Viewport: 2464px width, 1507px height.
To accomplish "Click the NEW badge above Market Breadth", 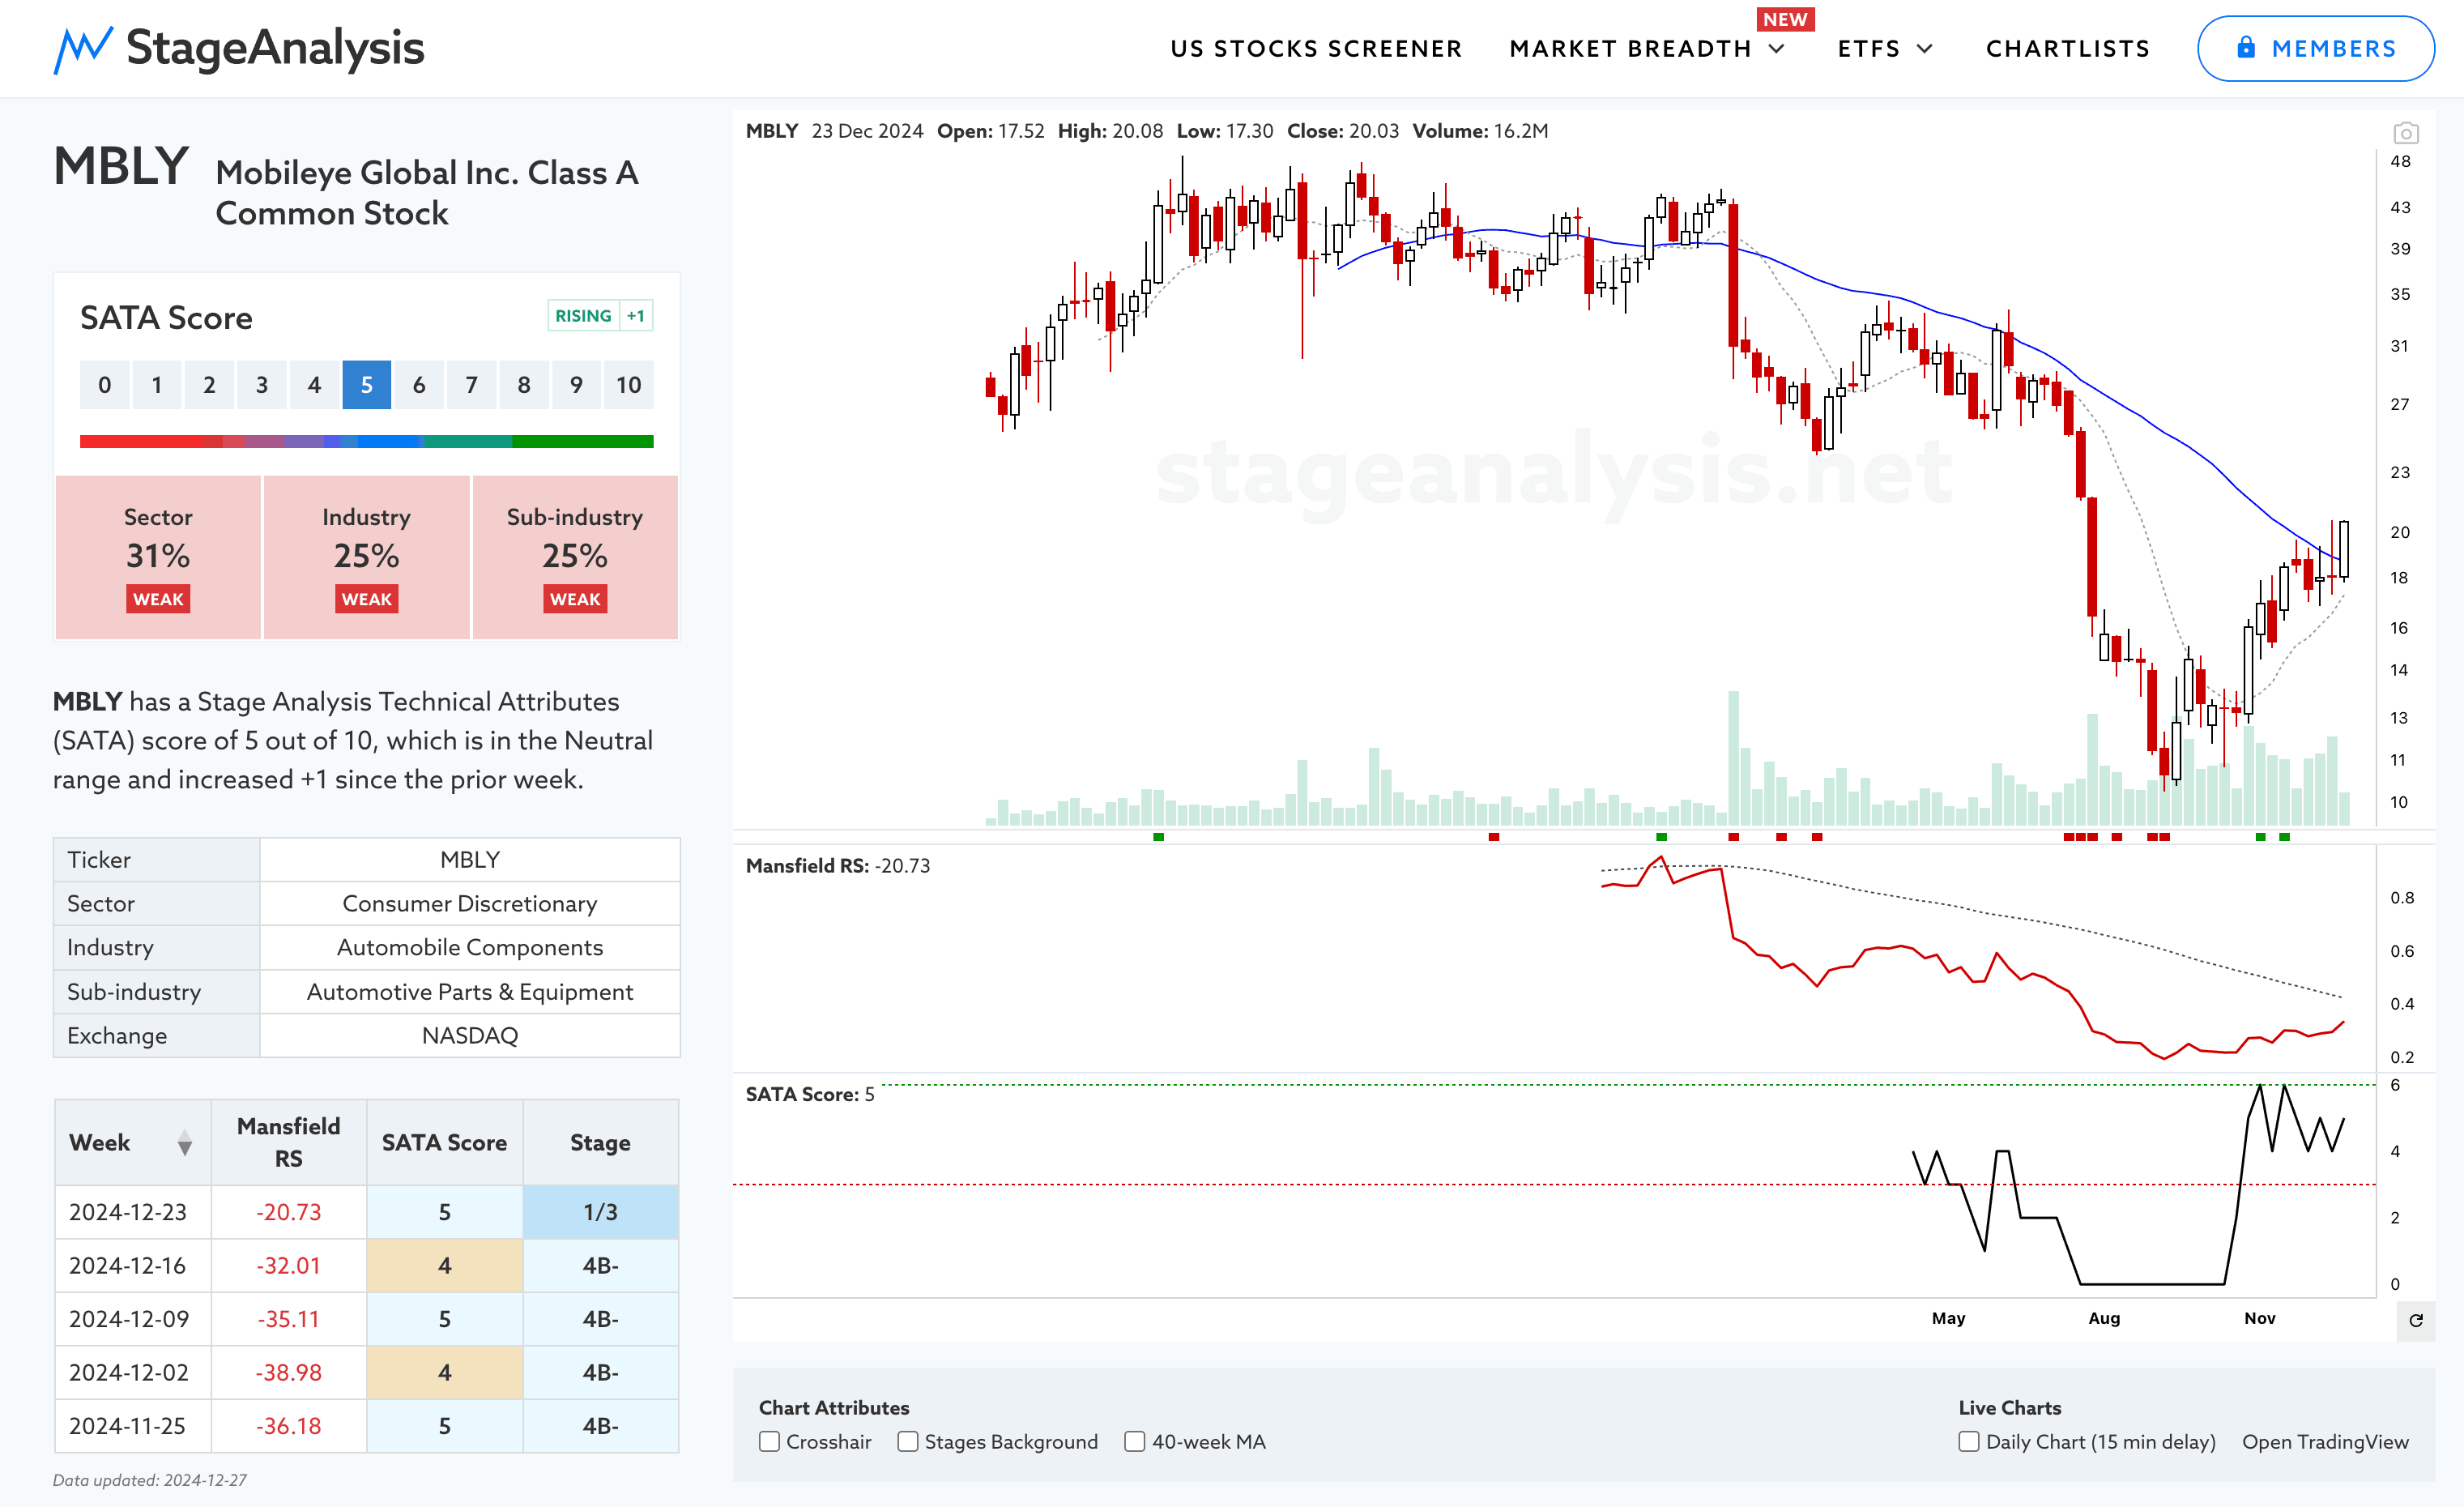I will click(x=1785, y=19).
